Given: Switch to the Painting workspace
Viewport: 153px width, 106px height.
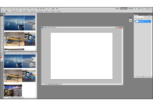Looking at the screenshot, I should tap(131, 9).
